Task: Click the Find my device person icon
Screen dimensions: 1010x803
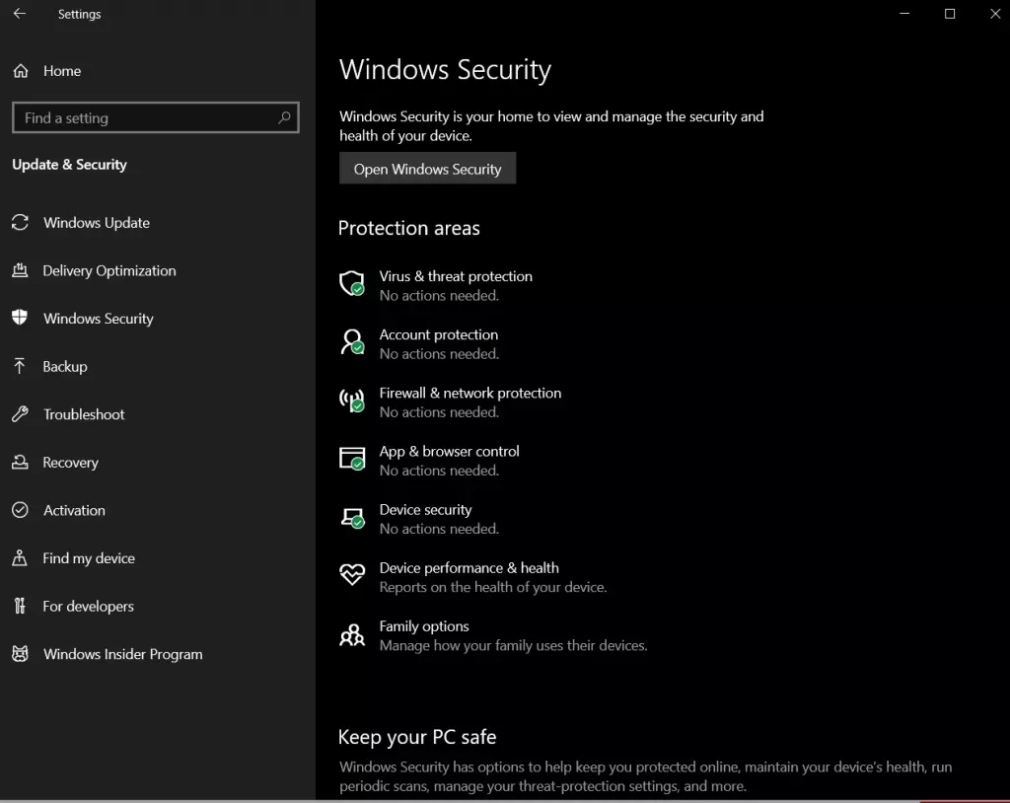Action: click(x=20, y=557)
